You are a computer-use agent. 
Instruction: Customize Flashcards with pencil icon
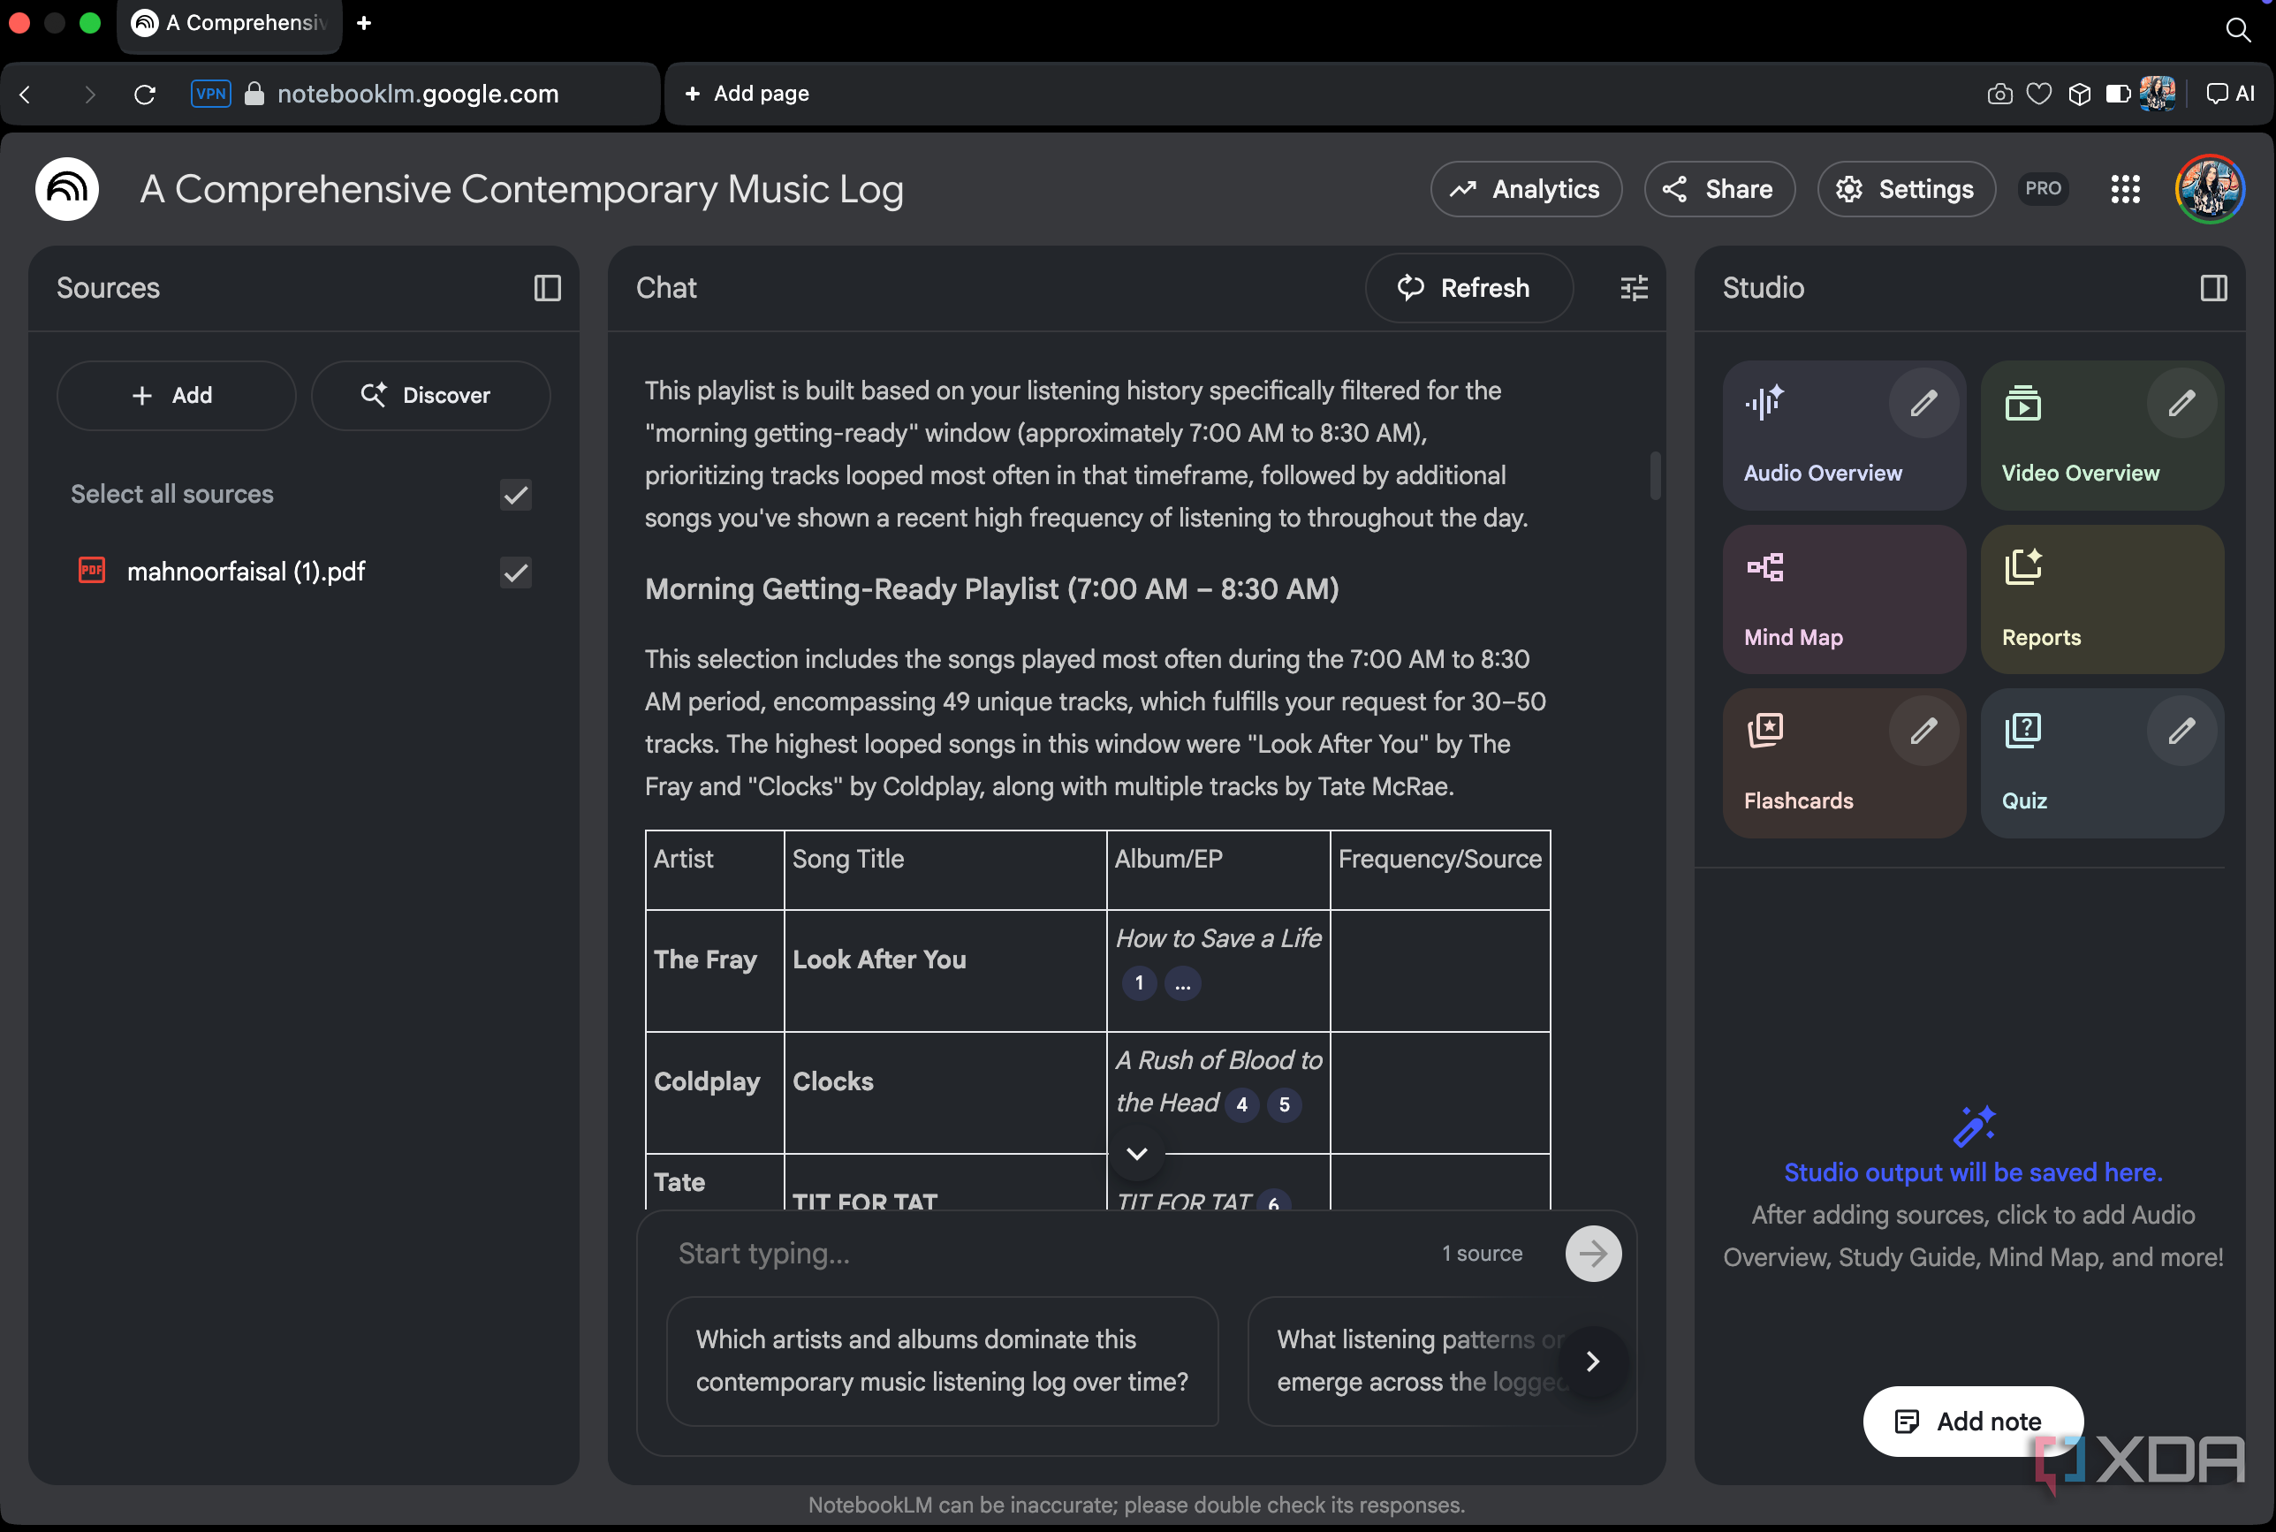click(x=1923, y=731)
